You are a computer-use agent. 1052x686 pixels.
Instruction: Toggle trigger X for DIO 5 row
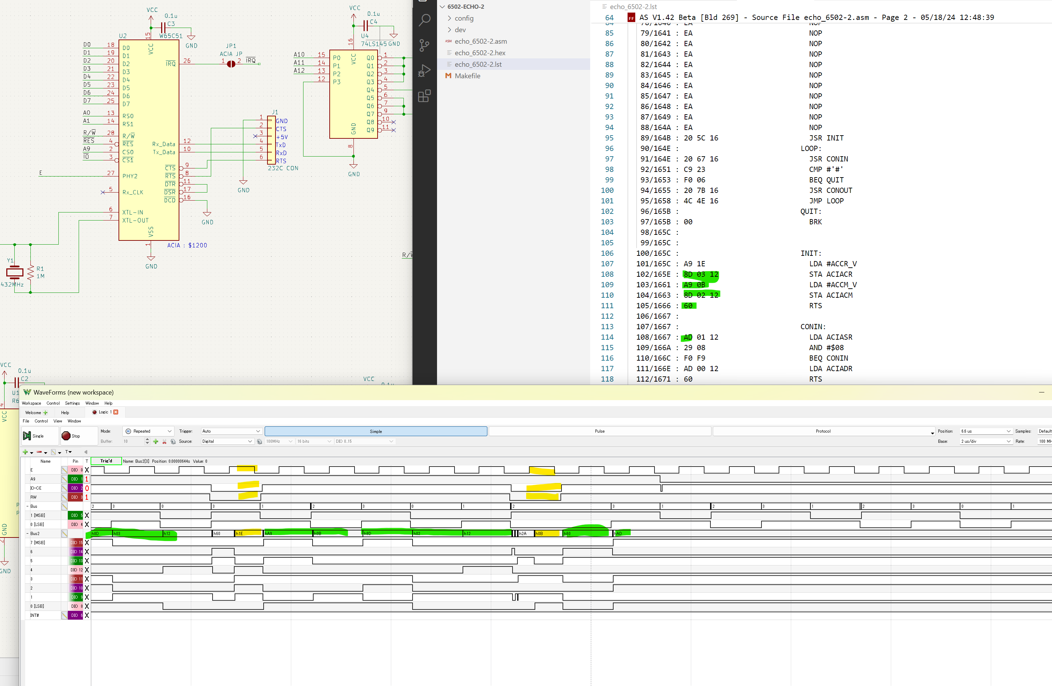pos(87,515)
